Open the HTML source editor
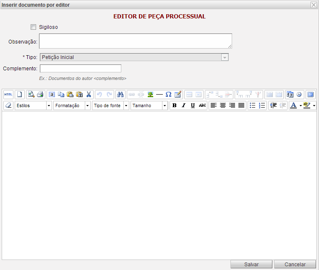This screenshot has height=270, width=319. pos(8,95)
